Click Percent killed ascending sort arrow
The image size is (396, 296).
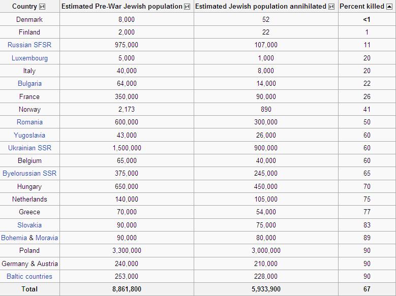[x=389, y=7]
